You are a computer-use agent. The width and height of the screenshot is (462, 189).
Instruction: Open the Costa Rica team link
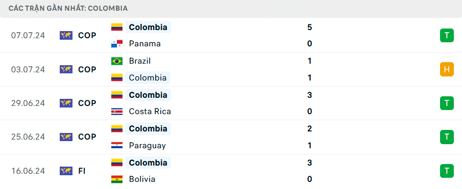coord(150,112)
